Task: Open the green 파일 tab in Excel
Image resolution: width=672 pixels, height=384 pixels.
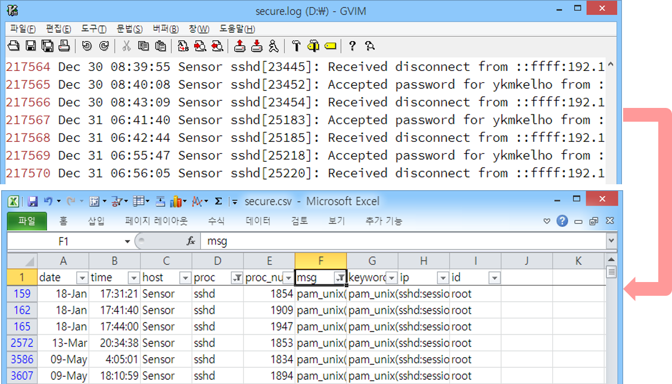Action: 27,221
